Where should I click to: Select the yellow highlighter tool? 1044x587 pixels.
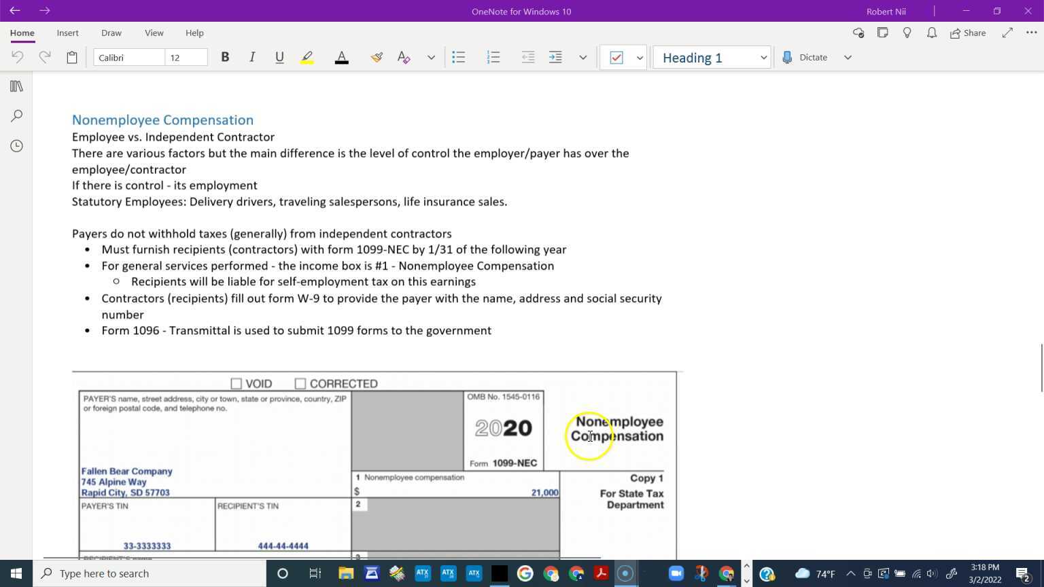(x=307, y=57)
